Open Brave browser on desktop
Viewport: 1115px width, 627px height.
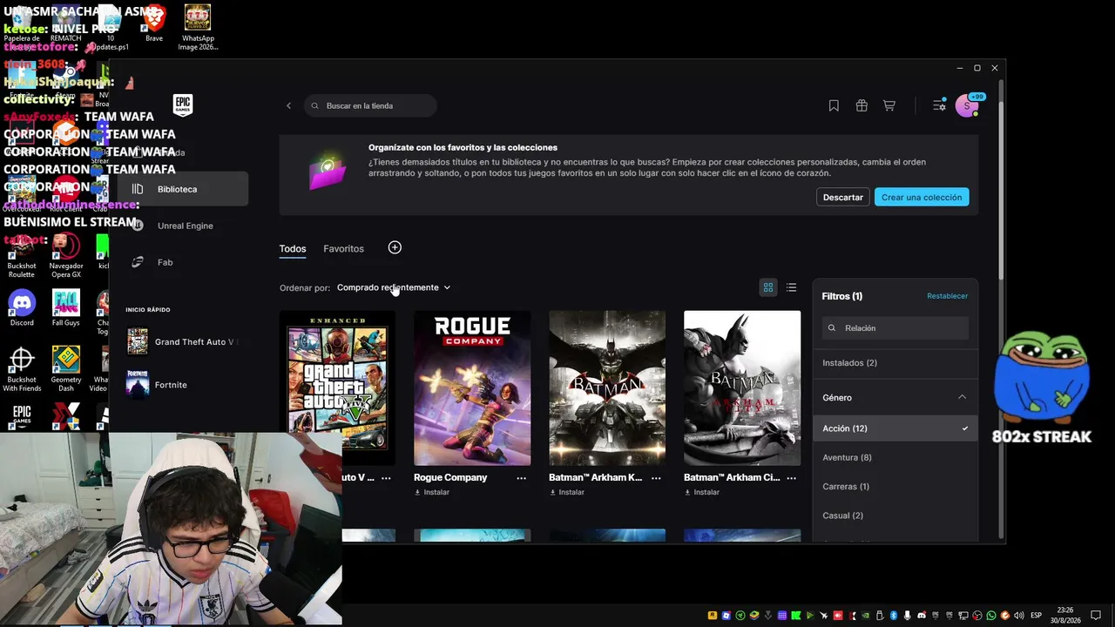point(154,24)
